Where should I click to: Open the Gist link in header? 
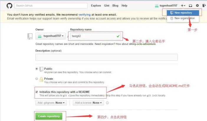(106, 6)
